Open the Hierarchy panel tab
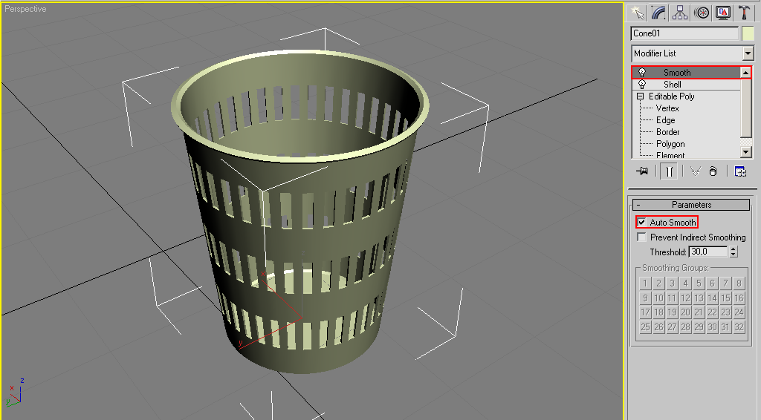The height and width of the screenshot is (420, 761). coord(680,13)
